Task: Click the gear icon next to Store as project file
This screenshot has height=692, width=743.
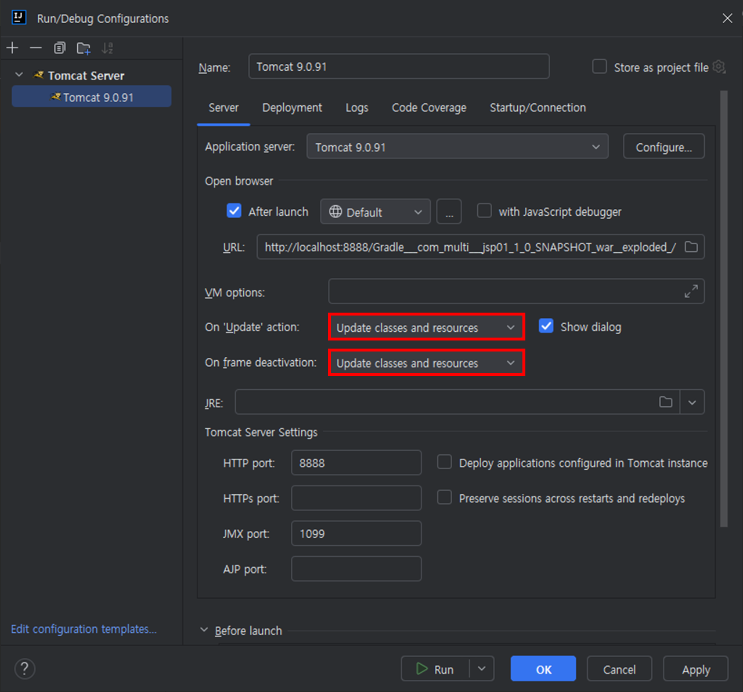Action: pos(719,67)
